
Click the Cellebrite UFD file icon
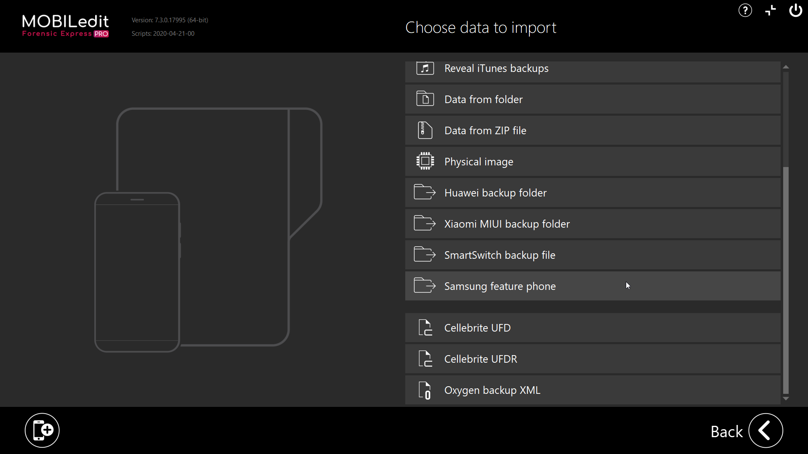425,328
